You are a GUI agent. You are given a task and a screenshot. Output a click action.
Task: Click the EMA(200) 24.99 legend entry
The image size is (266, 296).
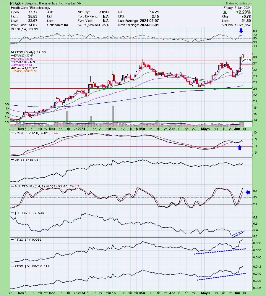24,62
